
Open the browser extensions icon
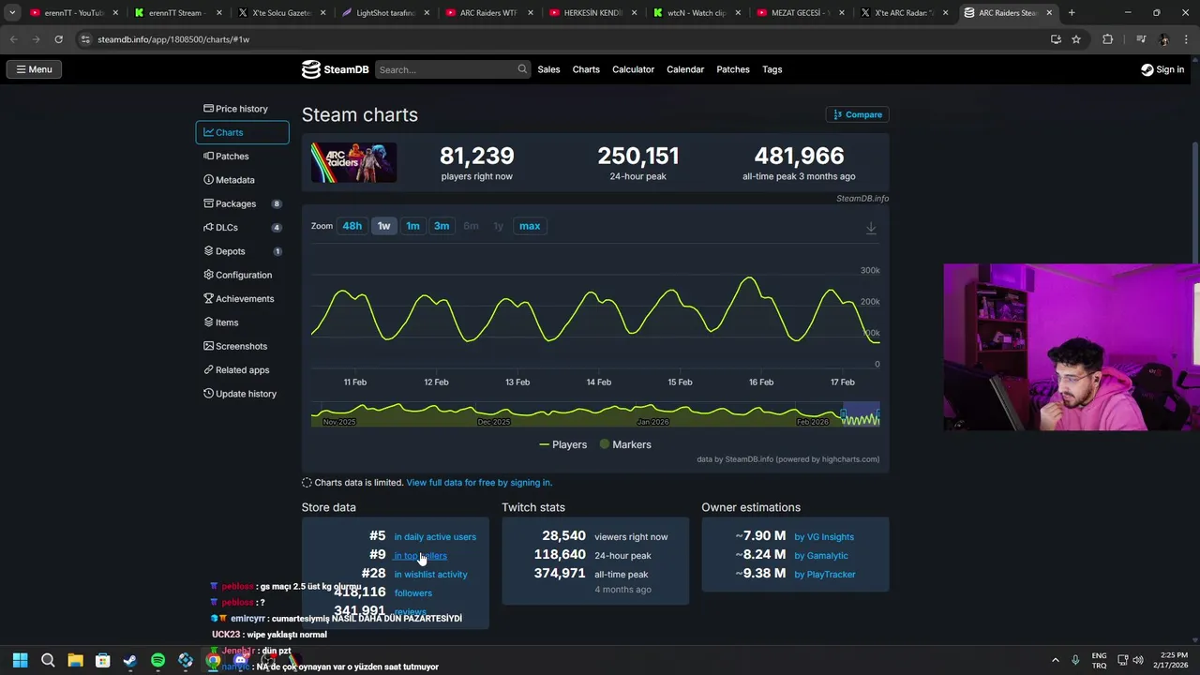(1108, 39)
